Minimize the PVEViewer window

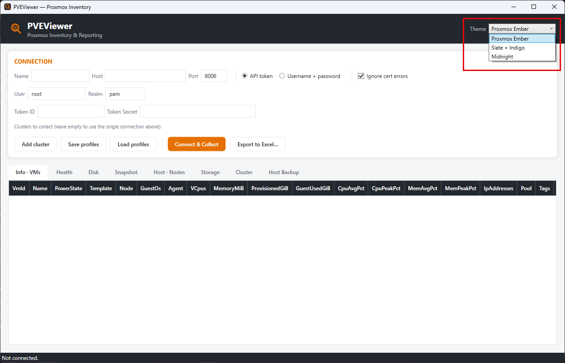pos(513,7)
